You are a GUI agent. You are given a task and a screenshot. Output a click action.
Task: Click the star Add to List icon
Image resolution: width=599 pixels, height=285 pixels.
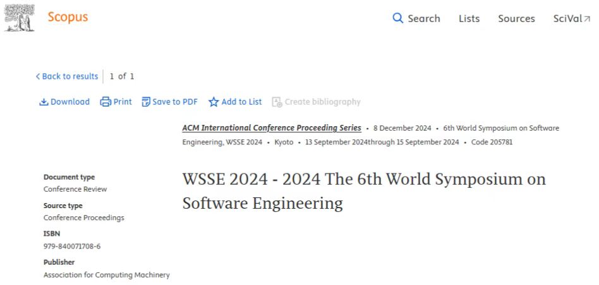214,102
